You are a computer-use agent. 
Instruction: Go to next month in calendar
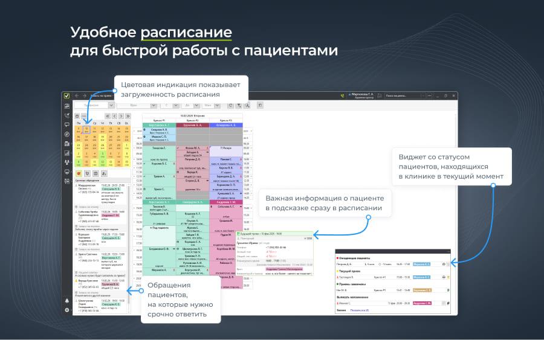coord(121,115)
